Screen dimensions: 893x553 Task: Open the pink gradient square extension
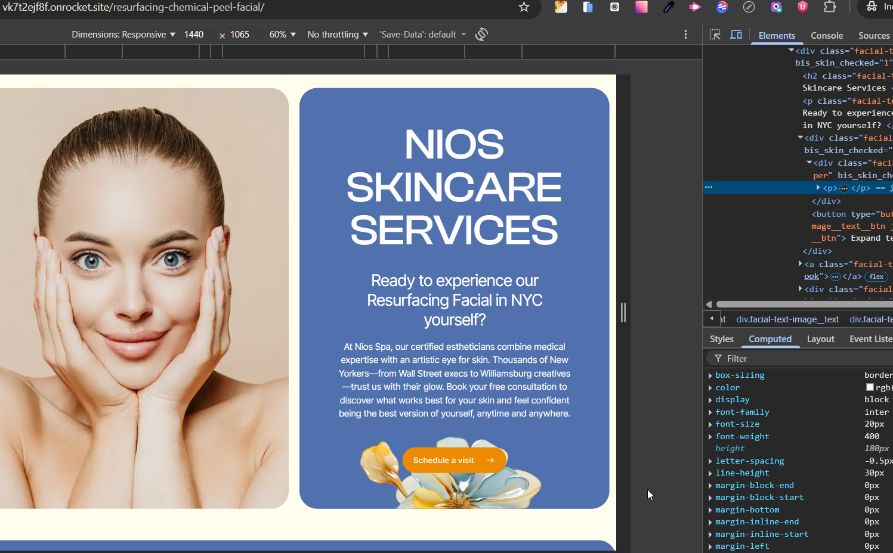tap(641, 7)
